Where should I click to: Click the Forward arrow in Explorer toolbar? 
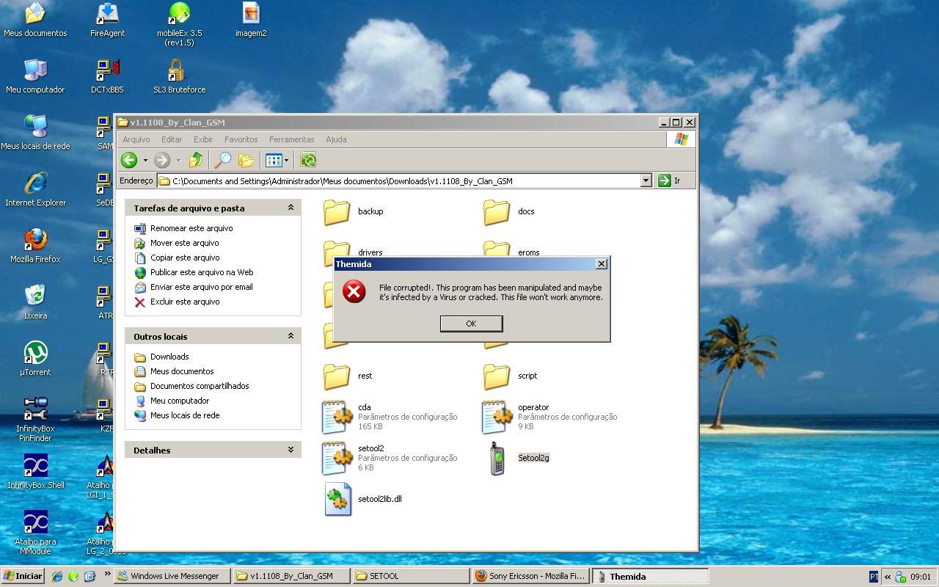(x=162, y=160)
